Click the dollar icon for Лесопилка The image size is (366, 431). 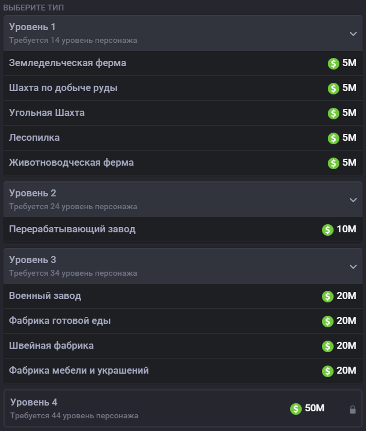(x=333, y=138)
